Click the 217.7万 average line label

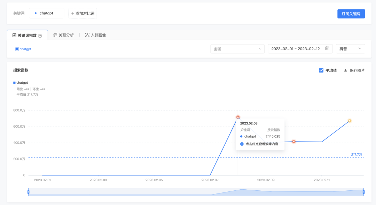[357, 154]
